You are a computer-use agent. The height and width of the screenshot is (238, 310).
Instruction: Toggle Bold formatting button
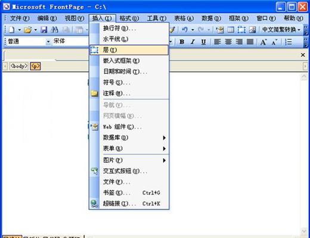pos(182,42)
